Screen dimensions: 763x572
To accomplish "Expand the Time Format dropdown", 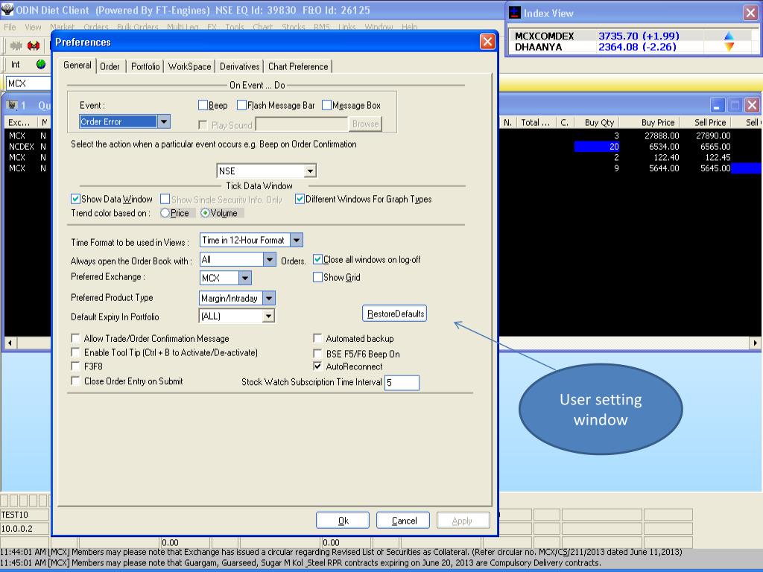I will tap(297, 240).
